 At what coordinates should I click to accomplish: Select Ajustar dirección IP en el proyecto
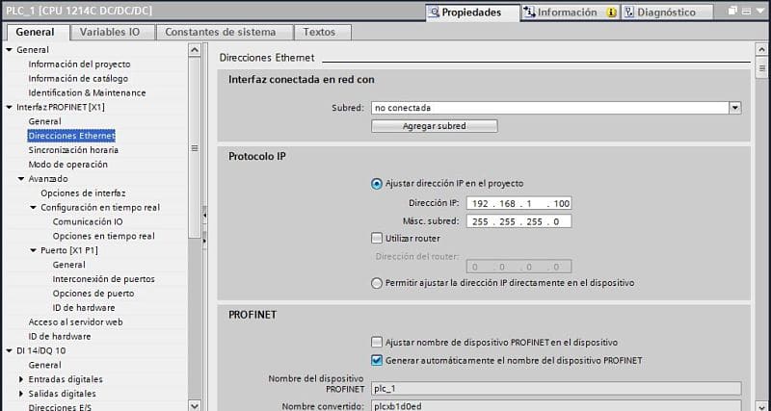tap(377, 184)
